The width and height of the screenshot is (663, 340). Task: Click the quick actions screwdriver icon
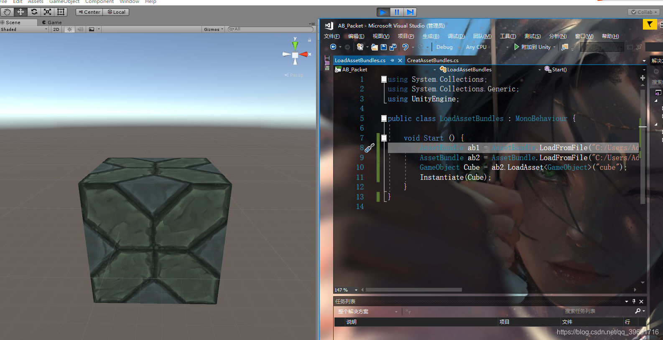(370, 148)
